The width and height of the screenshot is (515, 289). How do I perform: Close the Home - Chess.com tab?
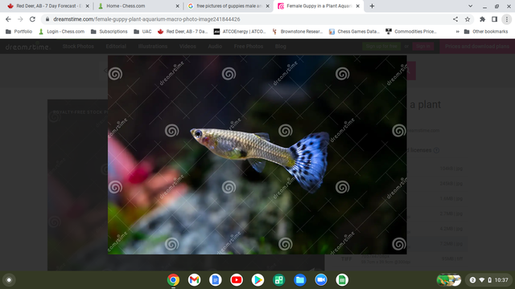(x=177, y=6)
